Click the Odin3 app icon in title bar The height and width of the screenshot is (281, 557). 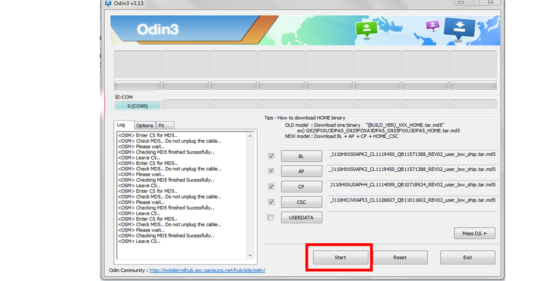pyautogui.click(x=108, y=3)
